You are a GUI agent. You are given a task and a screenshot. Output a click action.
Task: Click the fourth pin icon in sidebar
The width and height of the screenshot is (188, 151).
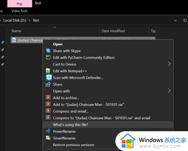pyautogui.click(x=3, y=64)
